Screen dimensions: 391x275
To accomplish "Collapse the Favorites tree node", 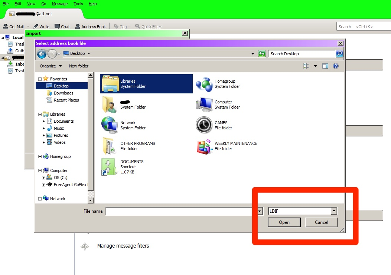I will (40, 79).
